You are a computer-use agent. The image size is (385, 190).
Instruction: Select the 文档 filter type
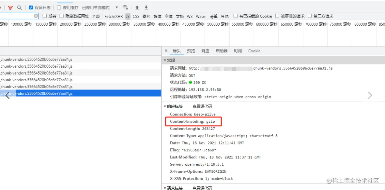tap(179, 16)
